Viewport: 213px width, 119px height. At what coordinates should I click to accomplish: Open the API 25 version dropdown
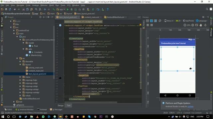tap(178, 21)
